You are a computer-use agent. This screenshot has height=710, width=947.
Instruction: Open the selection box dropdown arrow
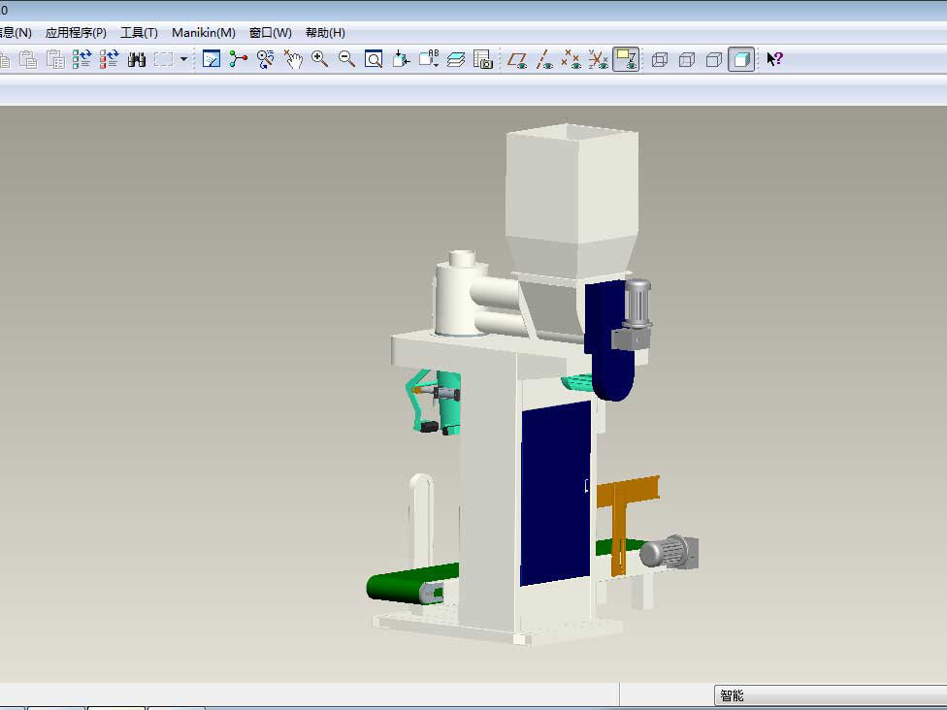point(183,59)
